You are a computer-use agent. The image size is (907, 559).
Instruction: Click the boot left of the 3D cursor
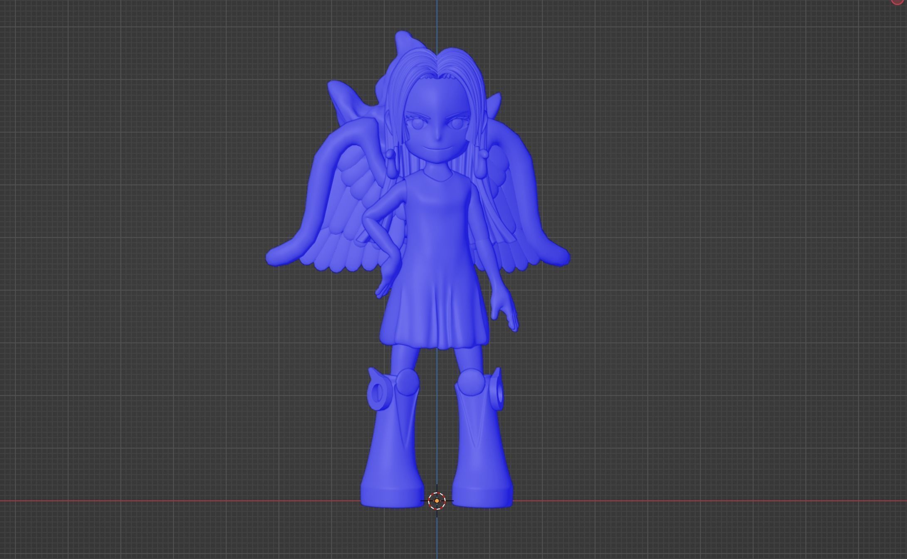(391, 457)
